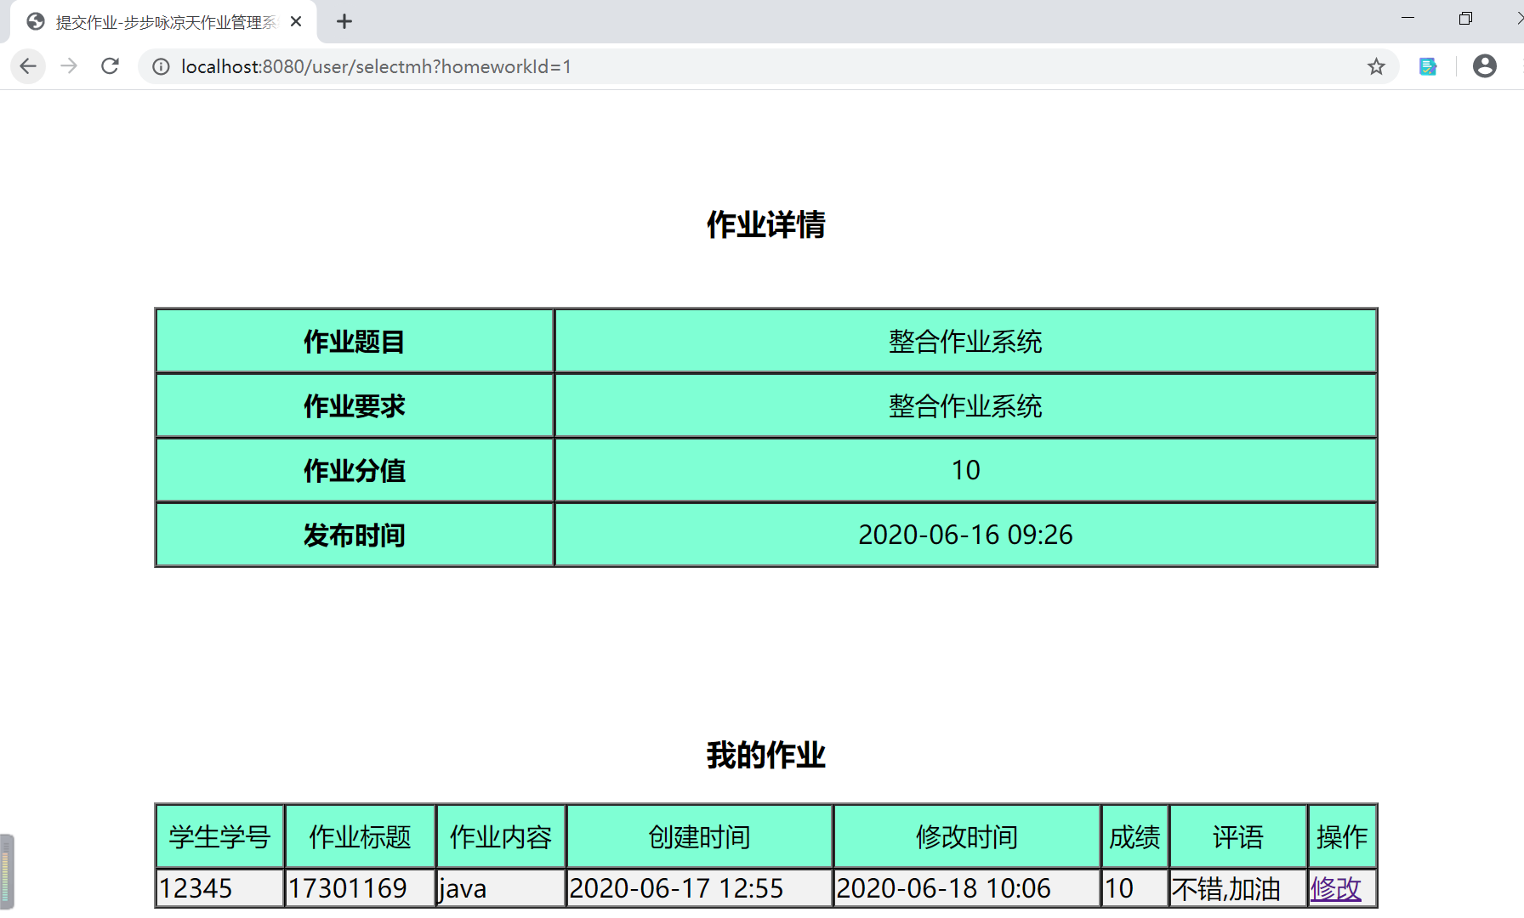Click the 作业分值 label cell
Screen dimensions: 1524x918
point(355,470)
